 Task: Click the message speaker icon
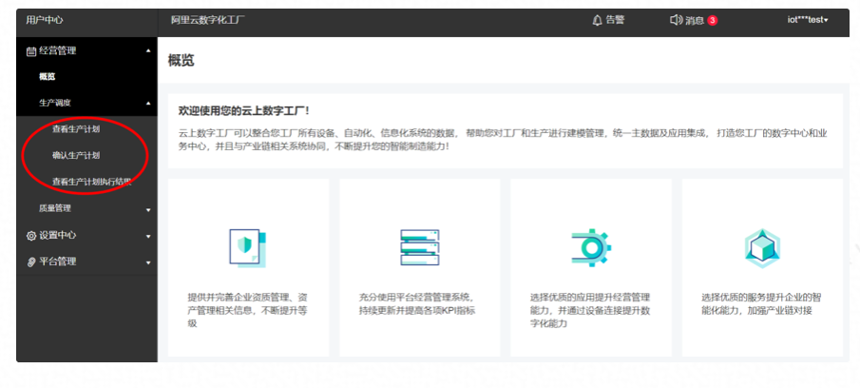(677, 20)
